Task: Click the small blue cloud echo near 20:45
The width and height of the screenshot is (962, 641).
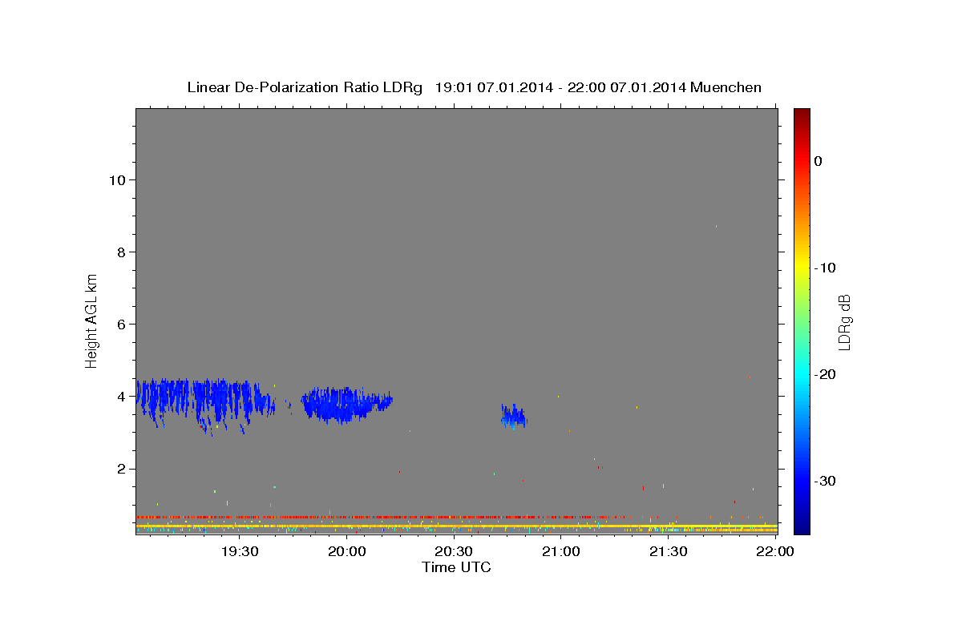Action: [x=513, y=416]
